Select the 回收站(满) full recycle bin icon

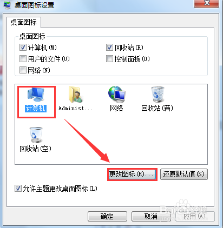tap(157, 99)
